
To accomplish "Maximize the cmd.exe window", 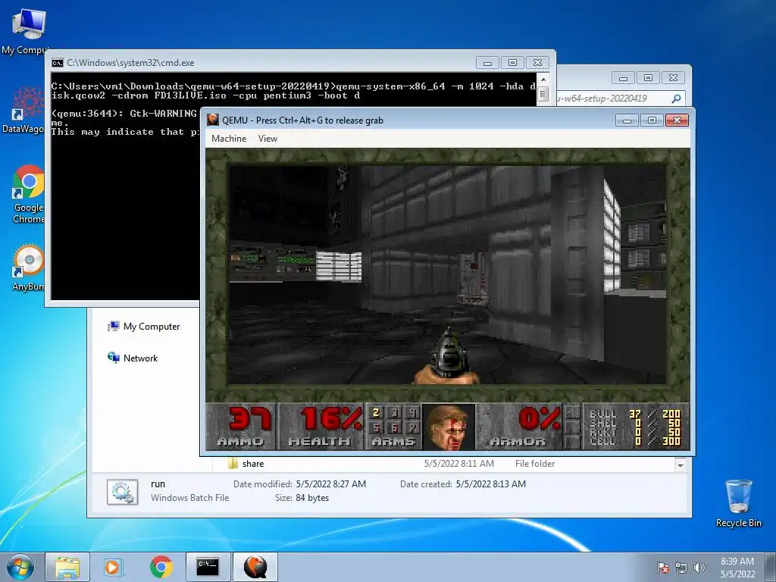I will point(512,63).
